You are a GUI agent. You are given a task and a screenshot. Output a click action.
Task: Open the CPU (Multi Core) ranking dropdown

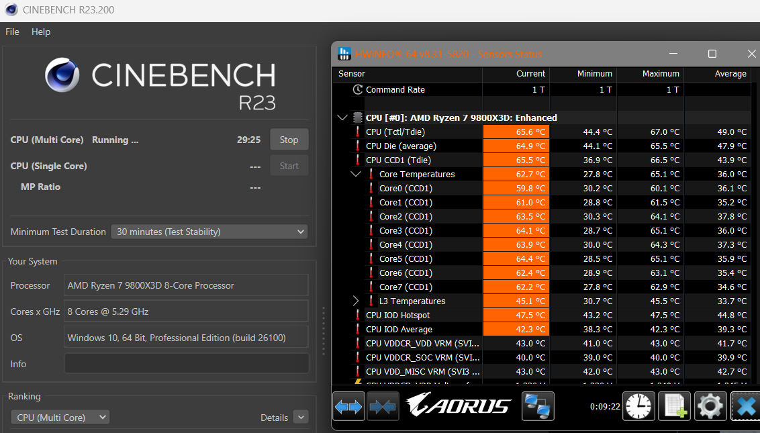point(60,418)
